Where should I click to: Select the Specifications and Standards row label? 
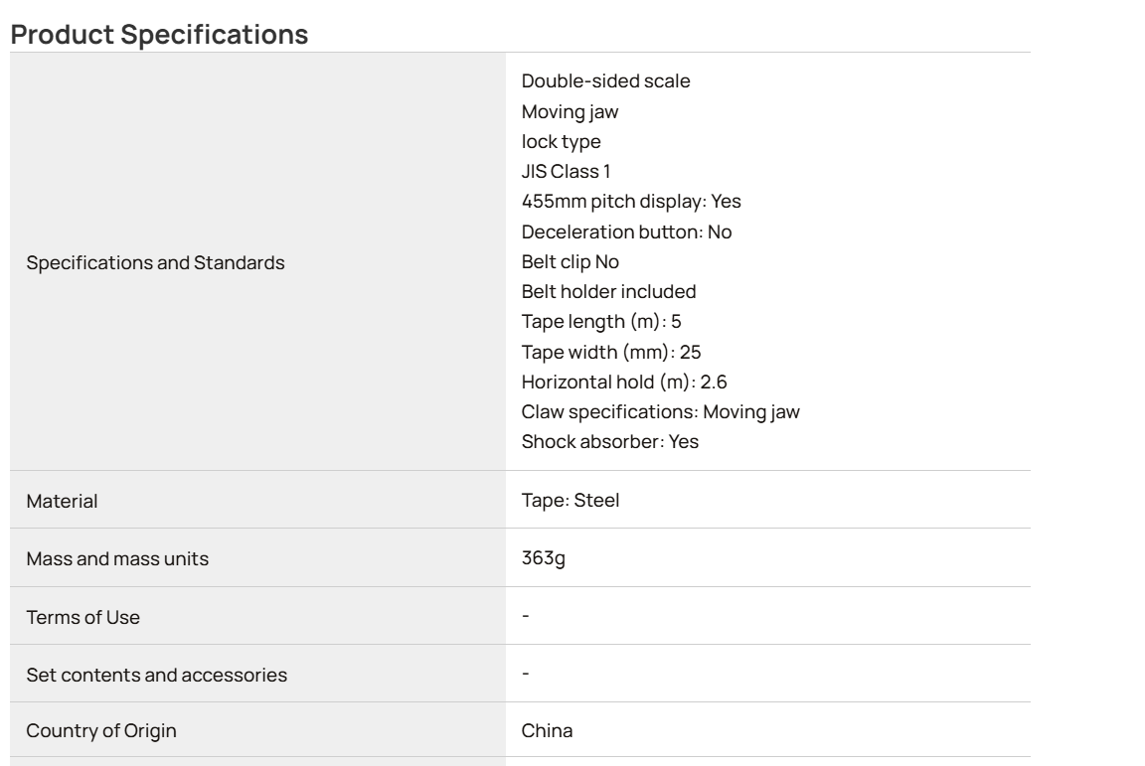click(155, 263)
